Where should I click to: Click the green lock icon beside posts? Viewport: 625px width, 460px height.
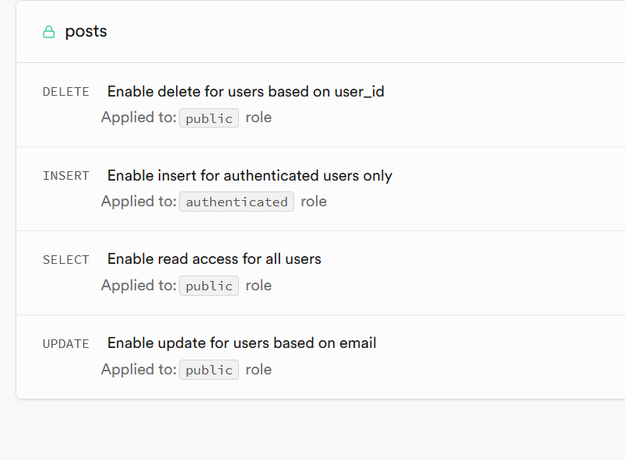tap(49, 32)
